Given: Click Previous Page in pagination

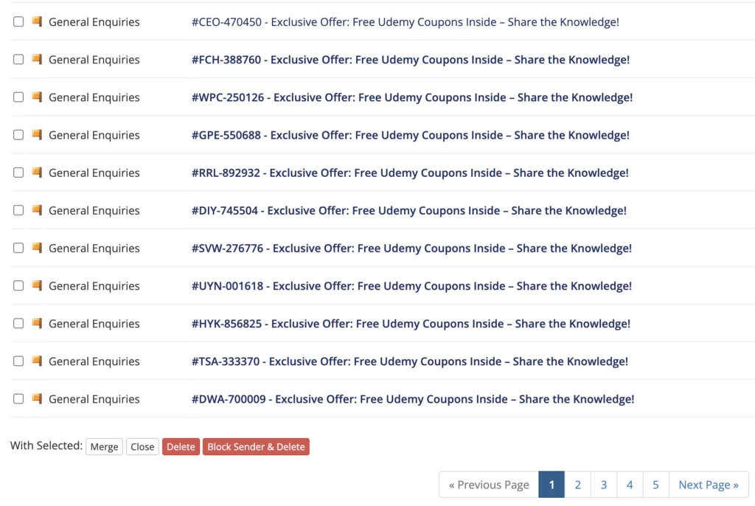Looking at the screenshot, I should [x=489, y=485].
